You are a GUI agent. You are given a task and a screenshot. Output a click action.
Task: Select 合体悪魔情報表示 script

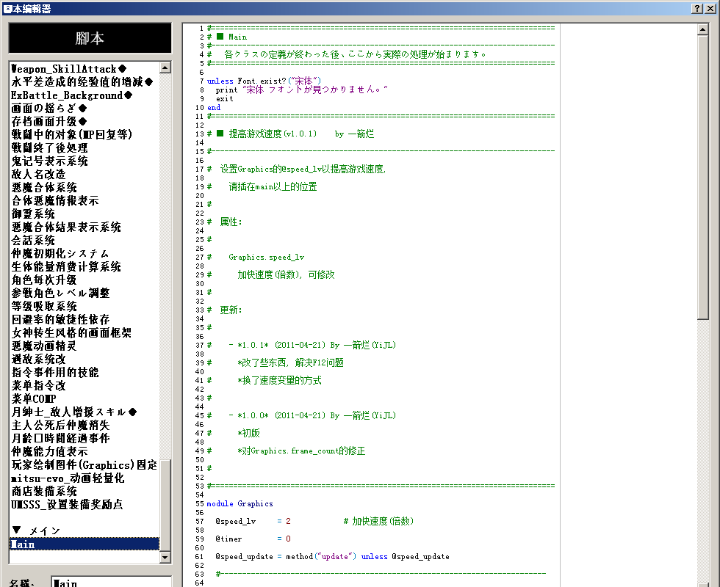pos(84,201)
